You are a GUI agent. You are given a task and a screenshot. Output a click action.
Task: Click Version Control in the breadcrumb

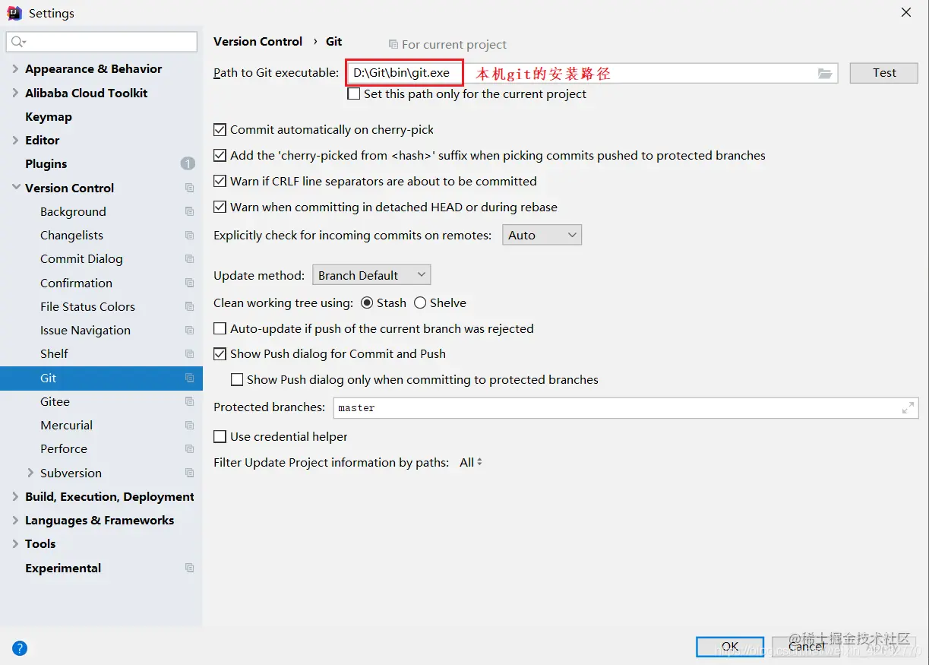pos(258,41)
